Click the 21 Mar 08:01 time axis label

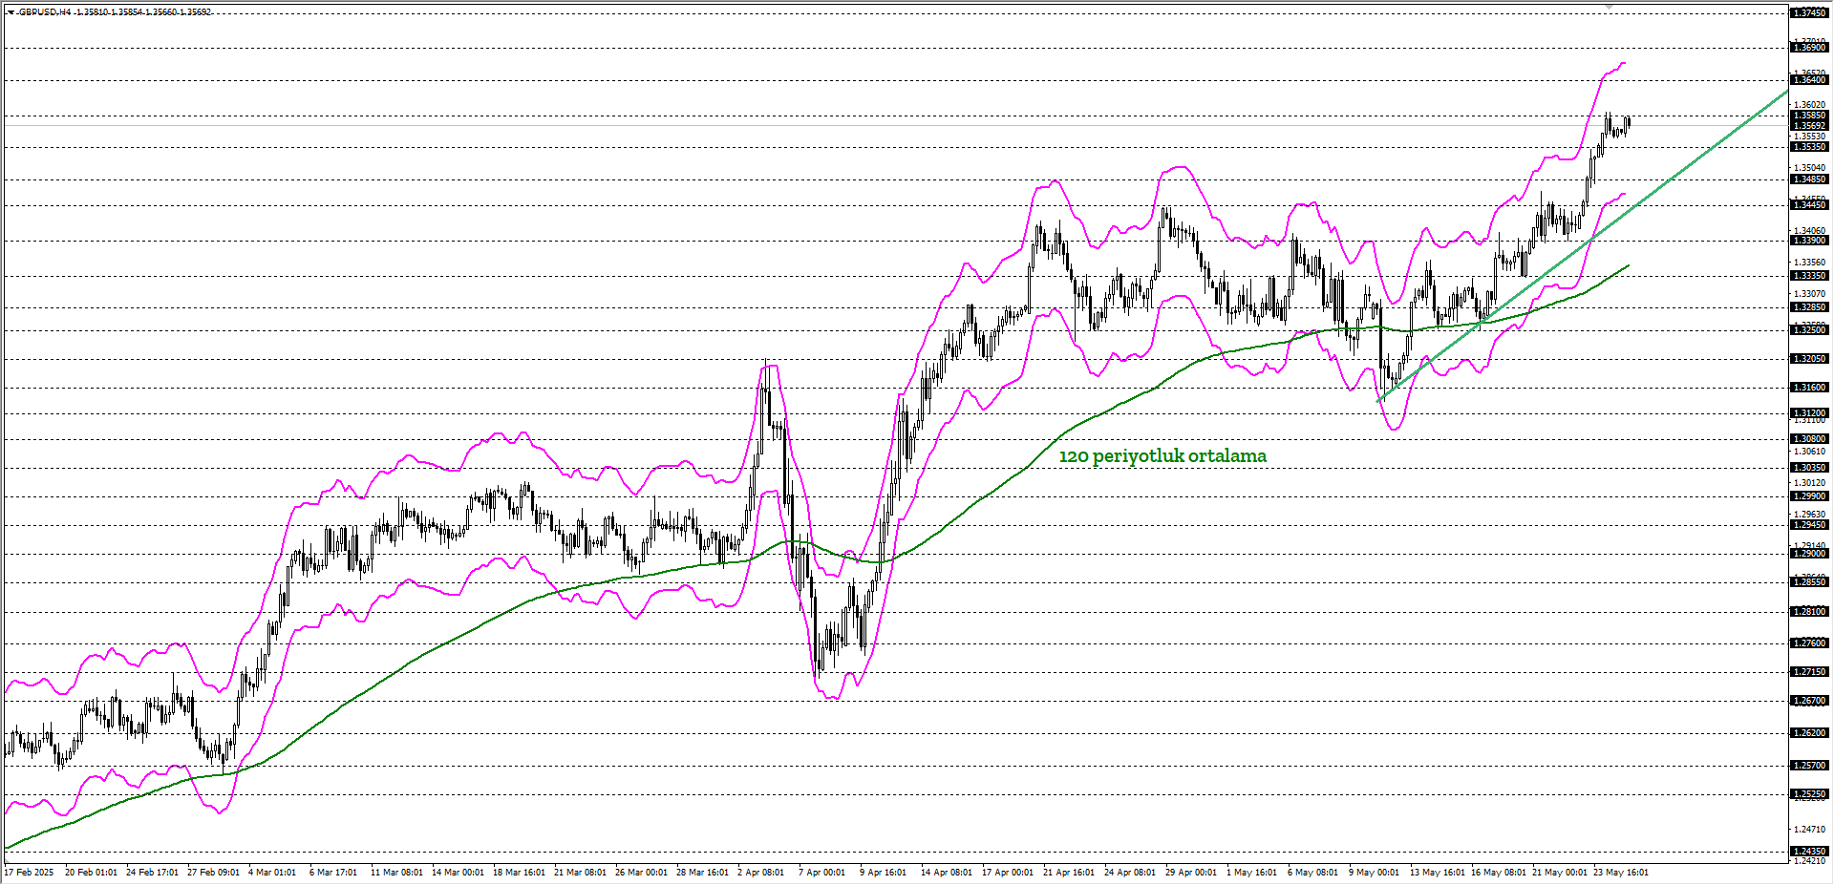(581, 873)
